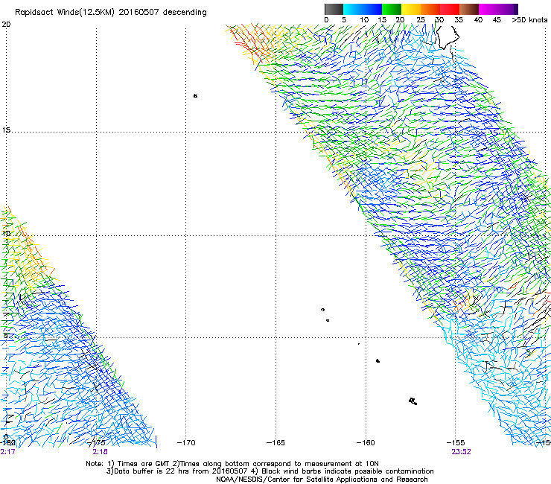
Task: Click the gray 0-5 knots color segment
Action: click(x=334, y=9)
